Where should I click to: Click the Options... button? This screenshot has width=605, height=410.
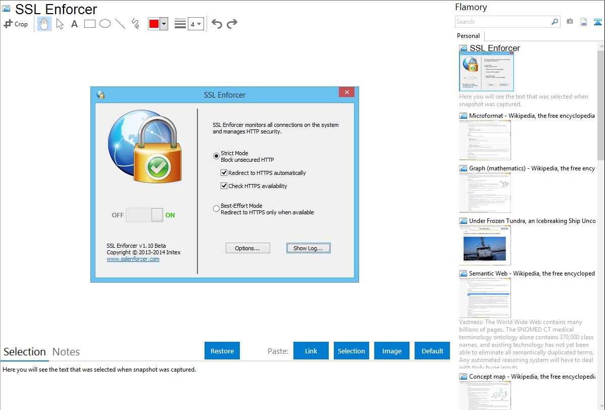click(248, 248)
